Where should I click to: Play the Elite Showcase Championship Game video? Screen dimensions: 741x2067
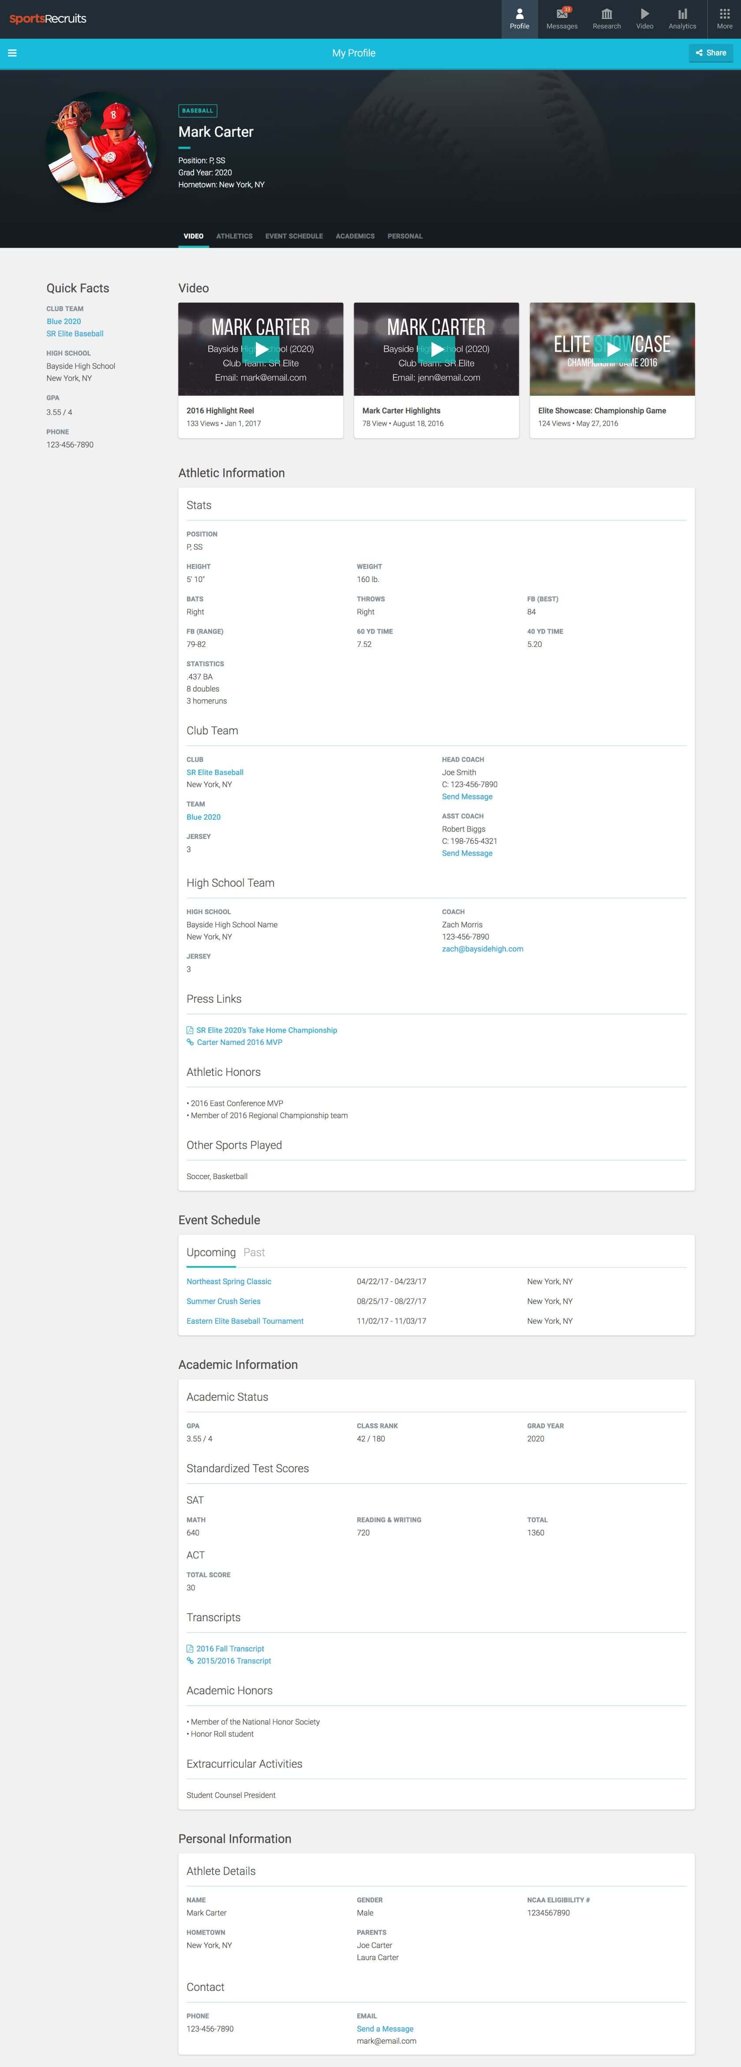(612, 349)
